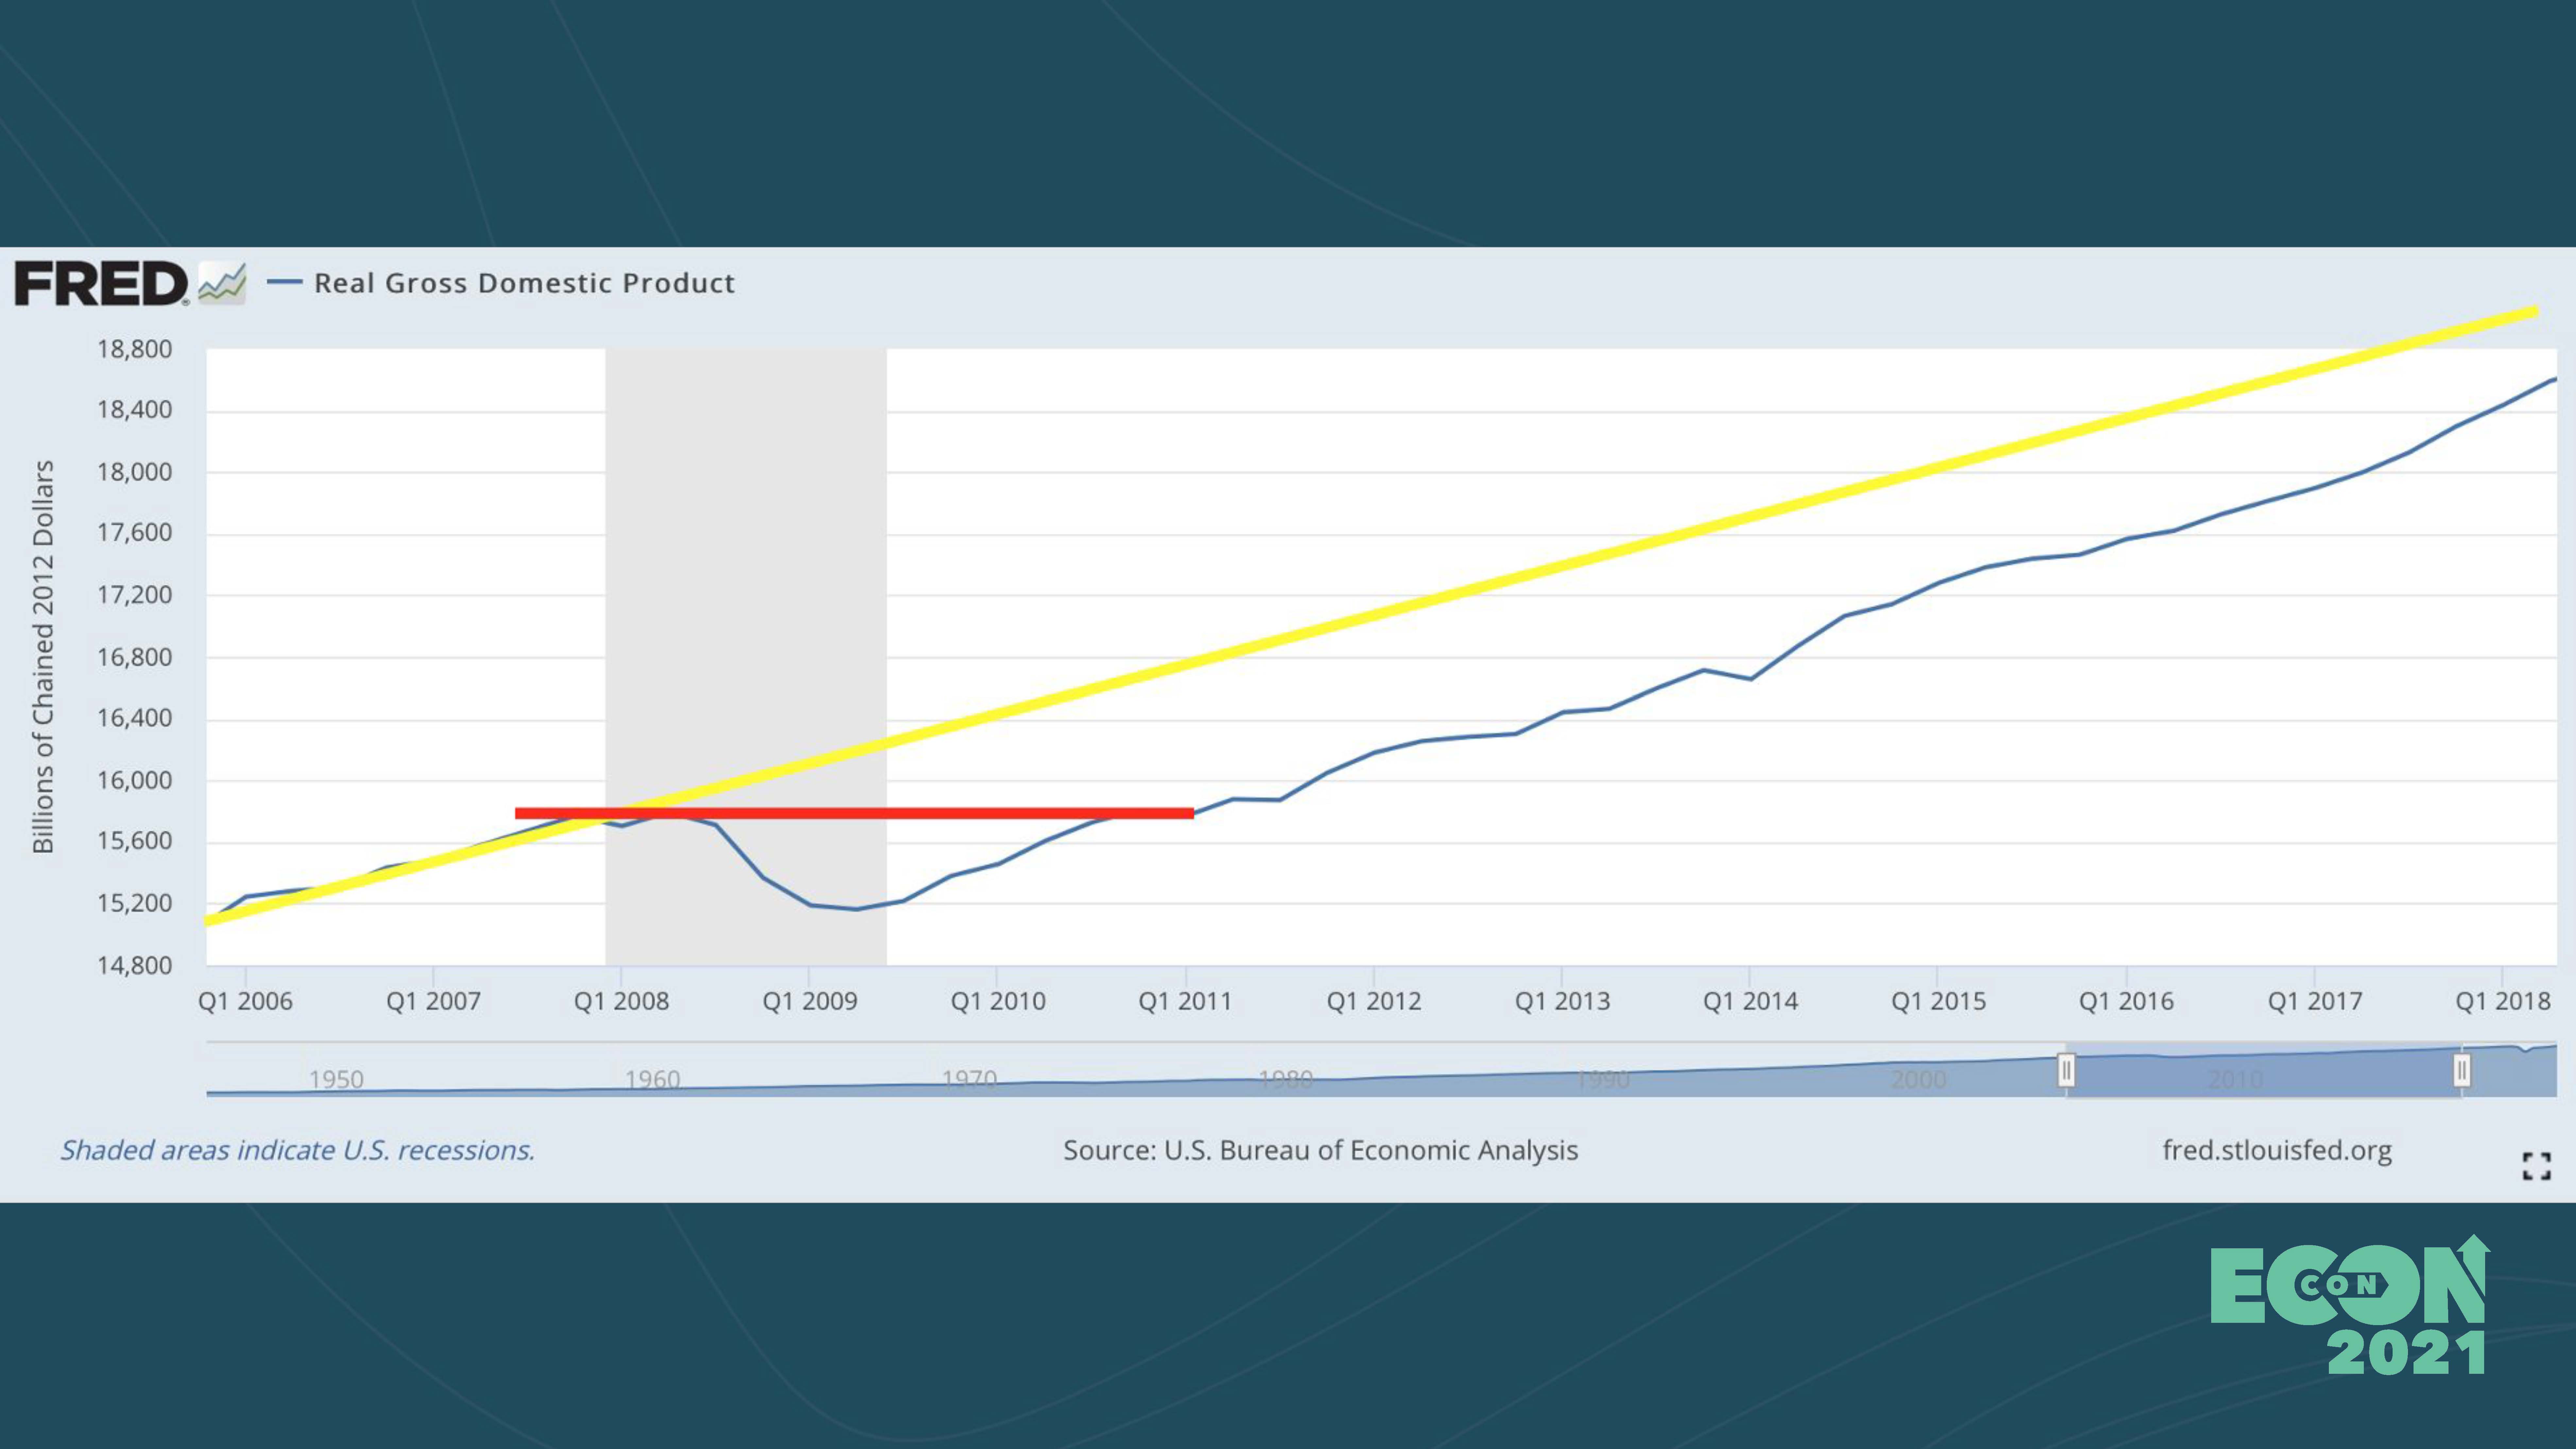The height and width of the screenshot is (1449, 2576).
Task: Click the FRED logo
Action: pos(101,283)
